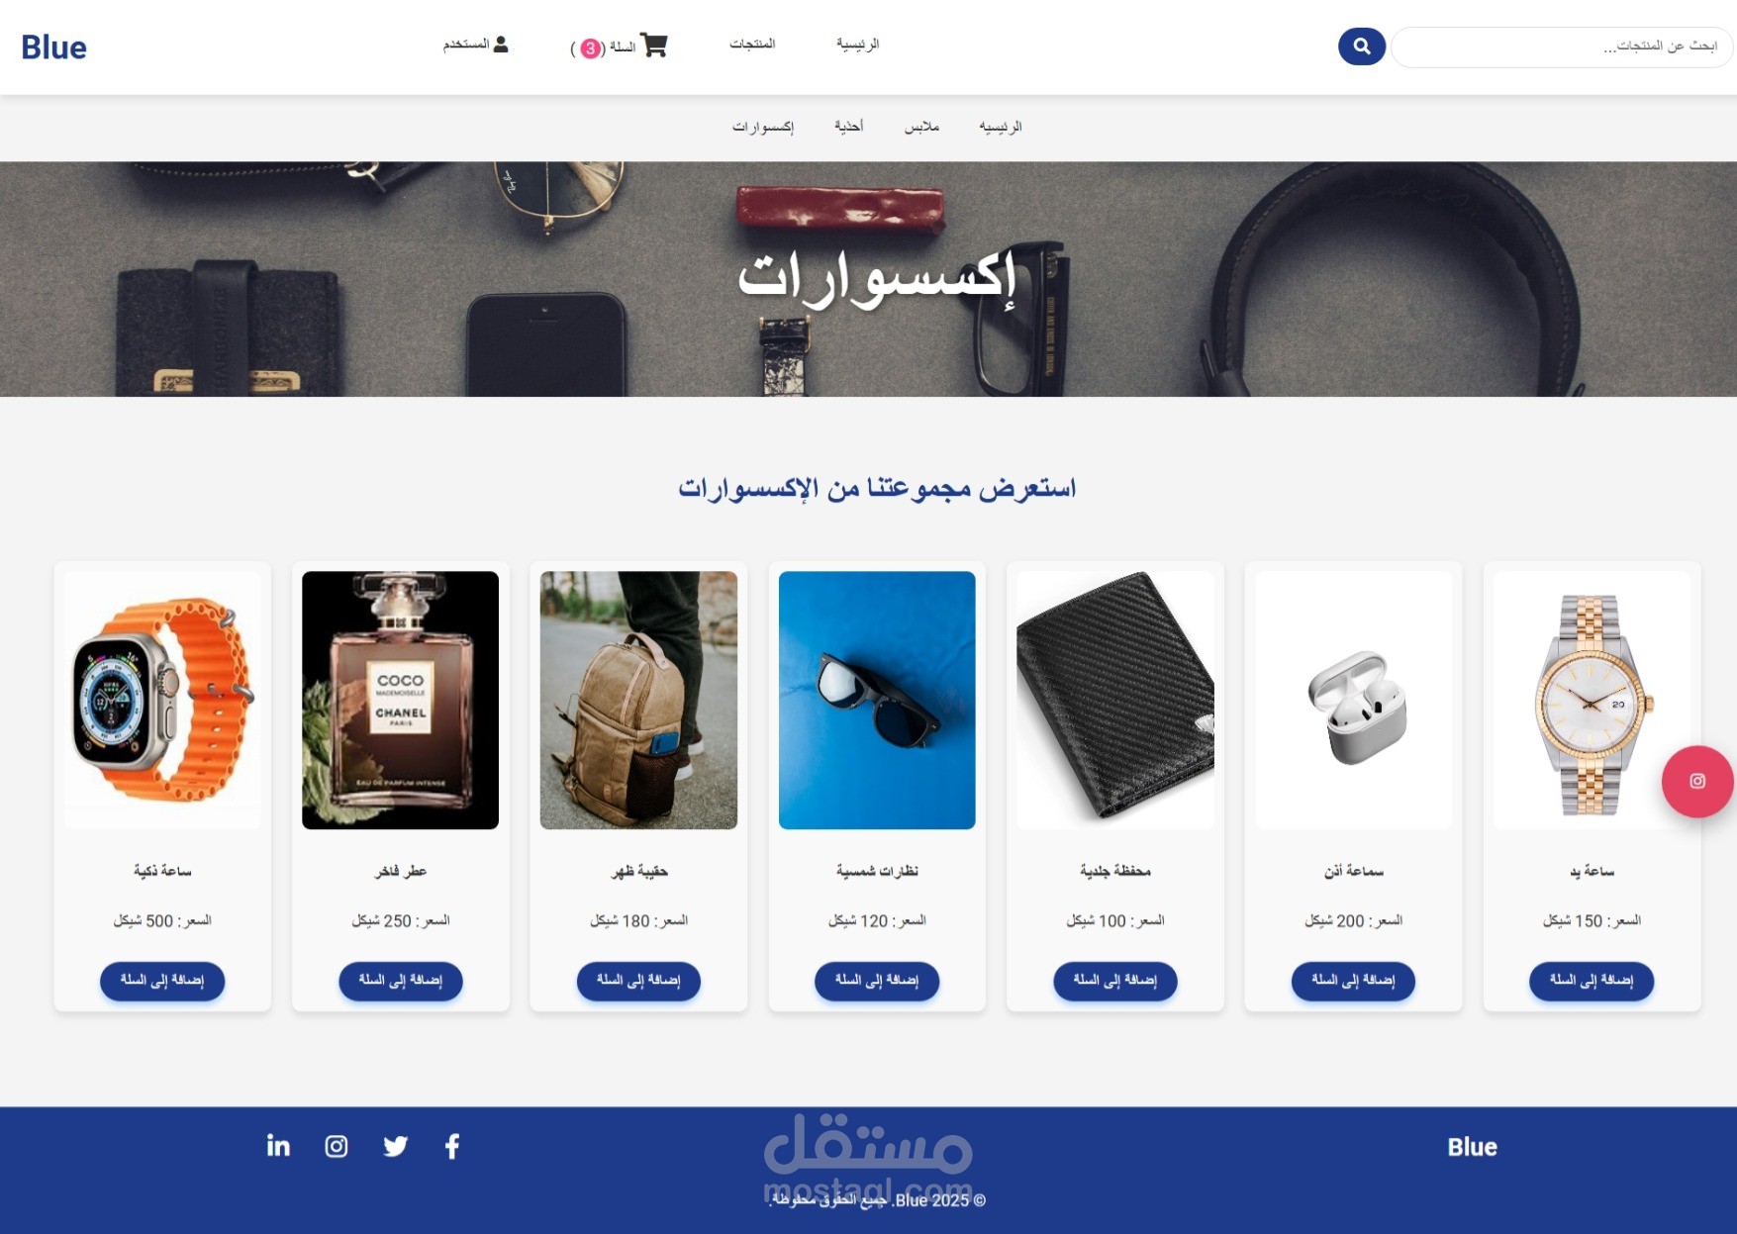
Task: Open the user account icon
Action: pos(501,45)
